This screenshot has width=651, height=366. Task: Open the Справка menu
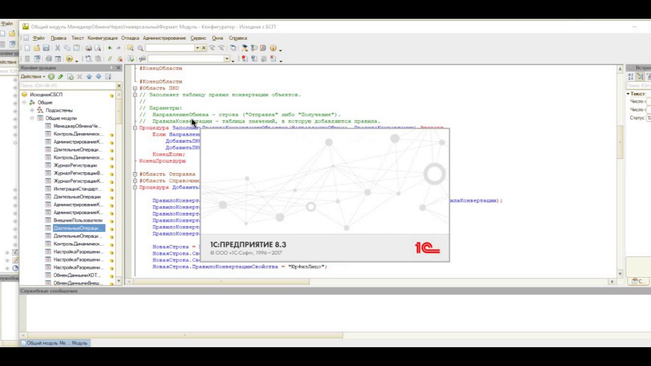pos(238,38)
